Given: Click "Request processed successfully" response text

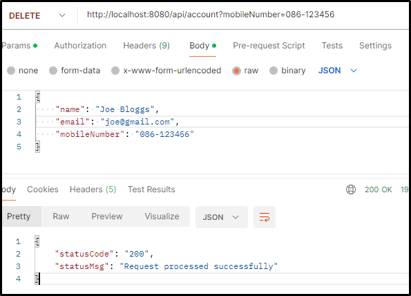Looking at the screenshot, I should click(198, 267).
